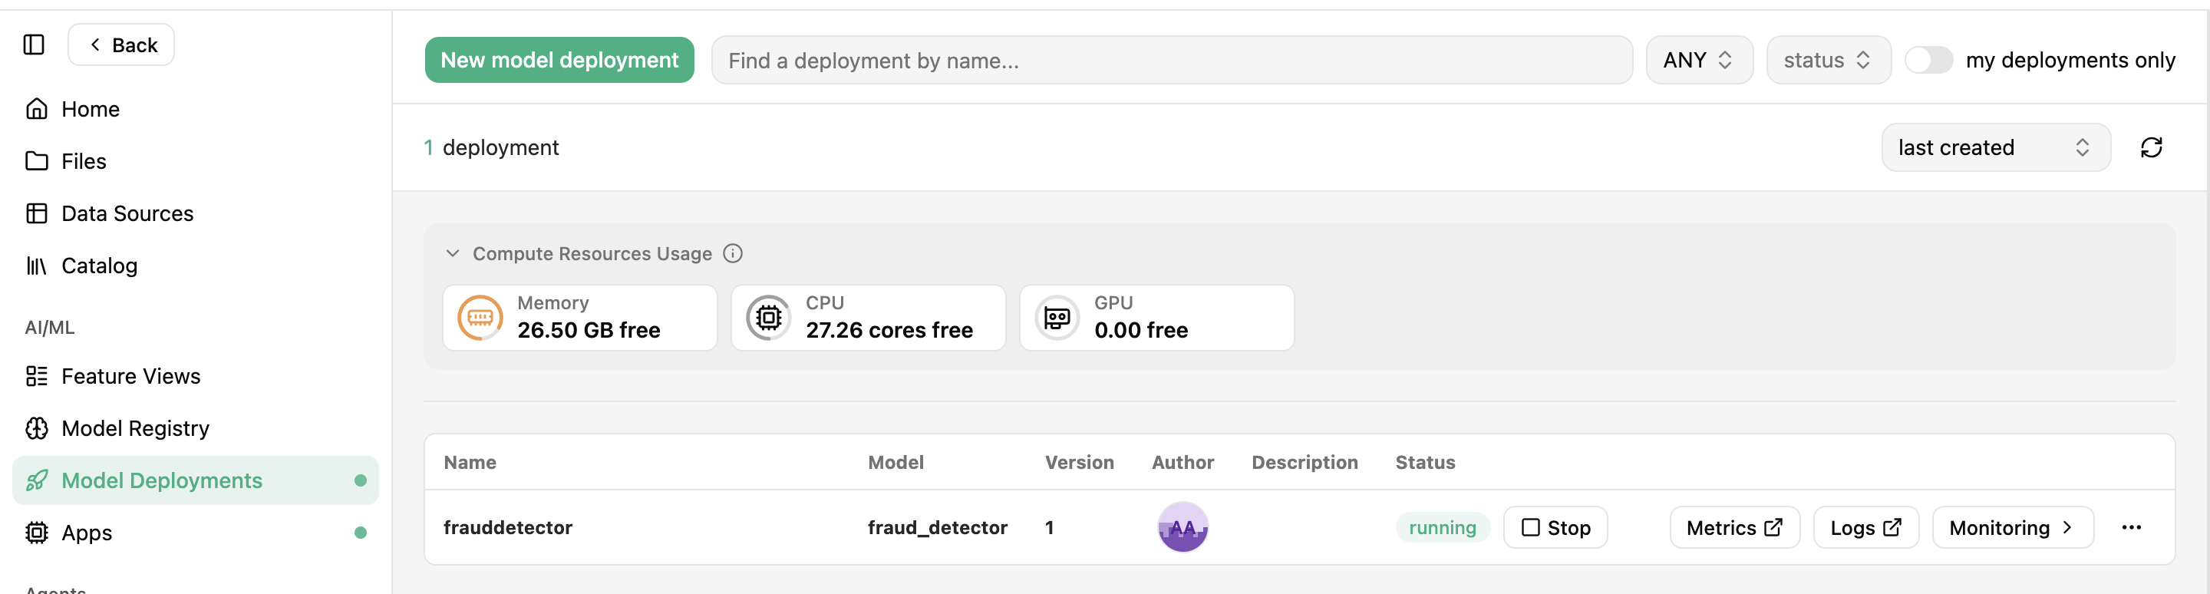Open Monitoring for frauddetector

(x=2013, y=527)
